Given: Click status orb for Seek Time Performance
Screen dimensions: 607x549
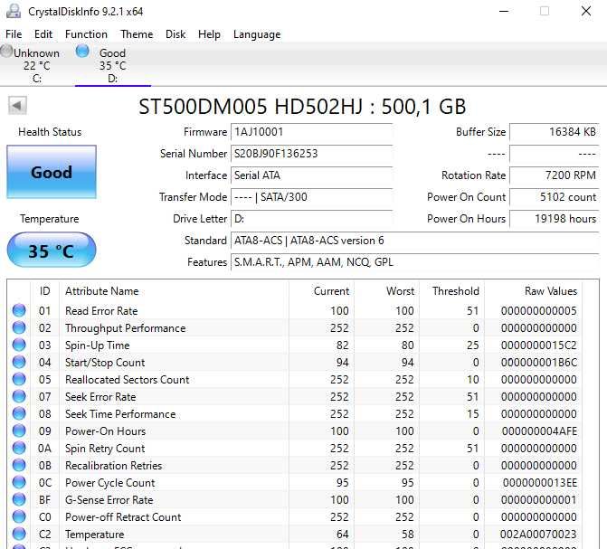Looking at the screenshot, I should pyautogui.click(x=19, y=413).
